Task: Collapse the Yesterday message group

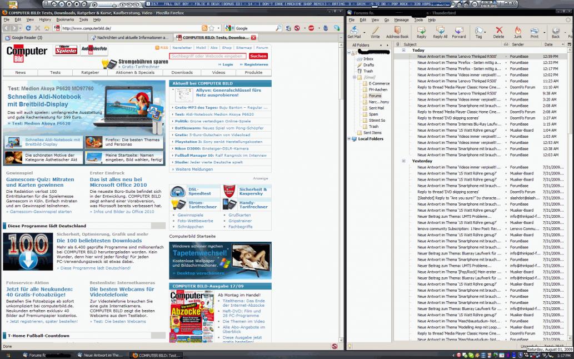Action: pyautogui.click(x=404, y=161)
